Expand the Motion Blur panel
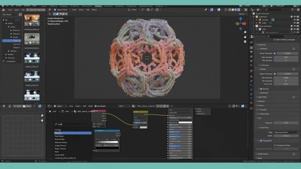 [265, 114]
